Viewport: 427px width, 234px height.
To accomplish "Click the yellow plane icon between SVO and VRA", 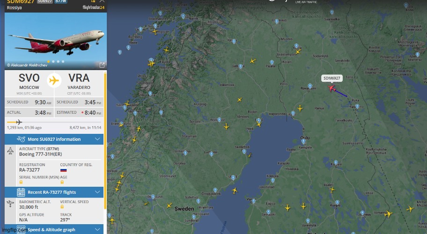I will [x=55, y=80].
